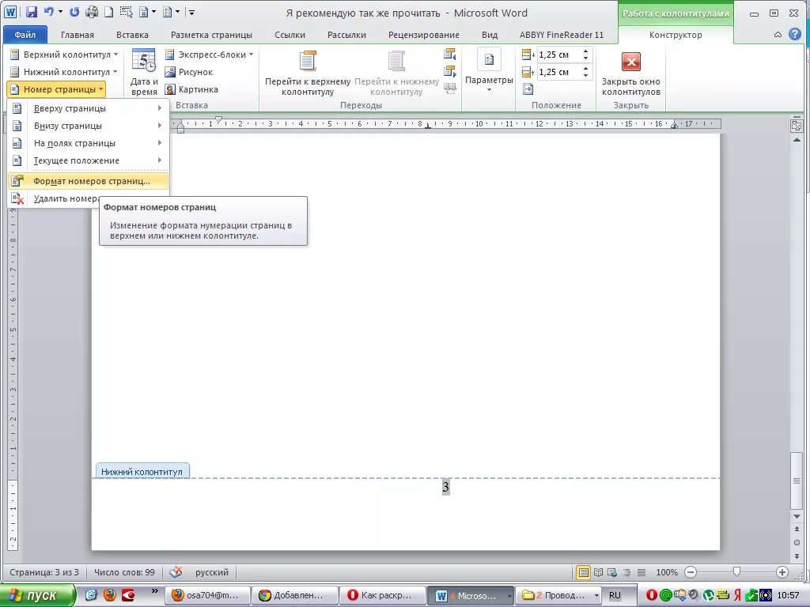Create a new blank document icon
810x607 pixels.
108,12
